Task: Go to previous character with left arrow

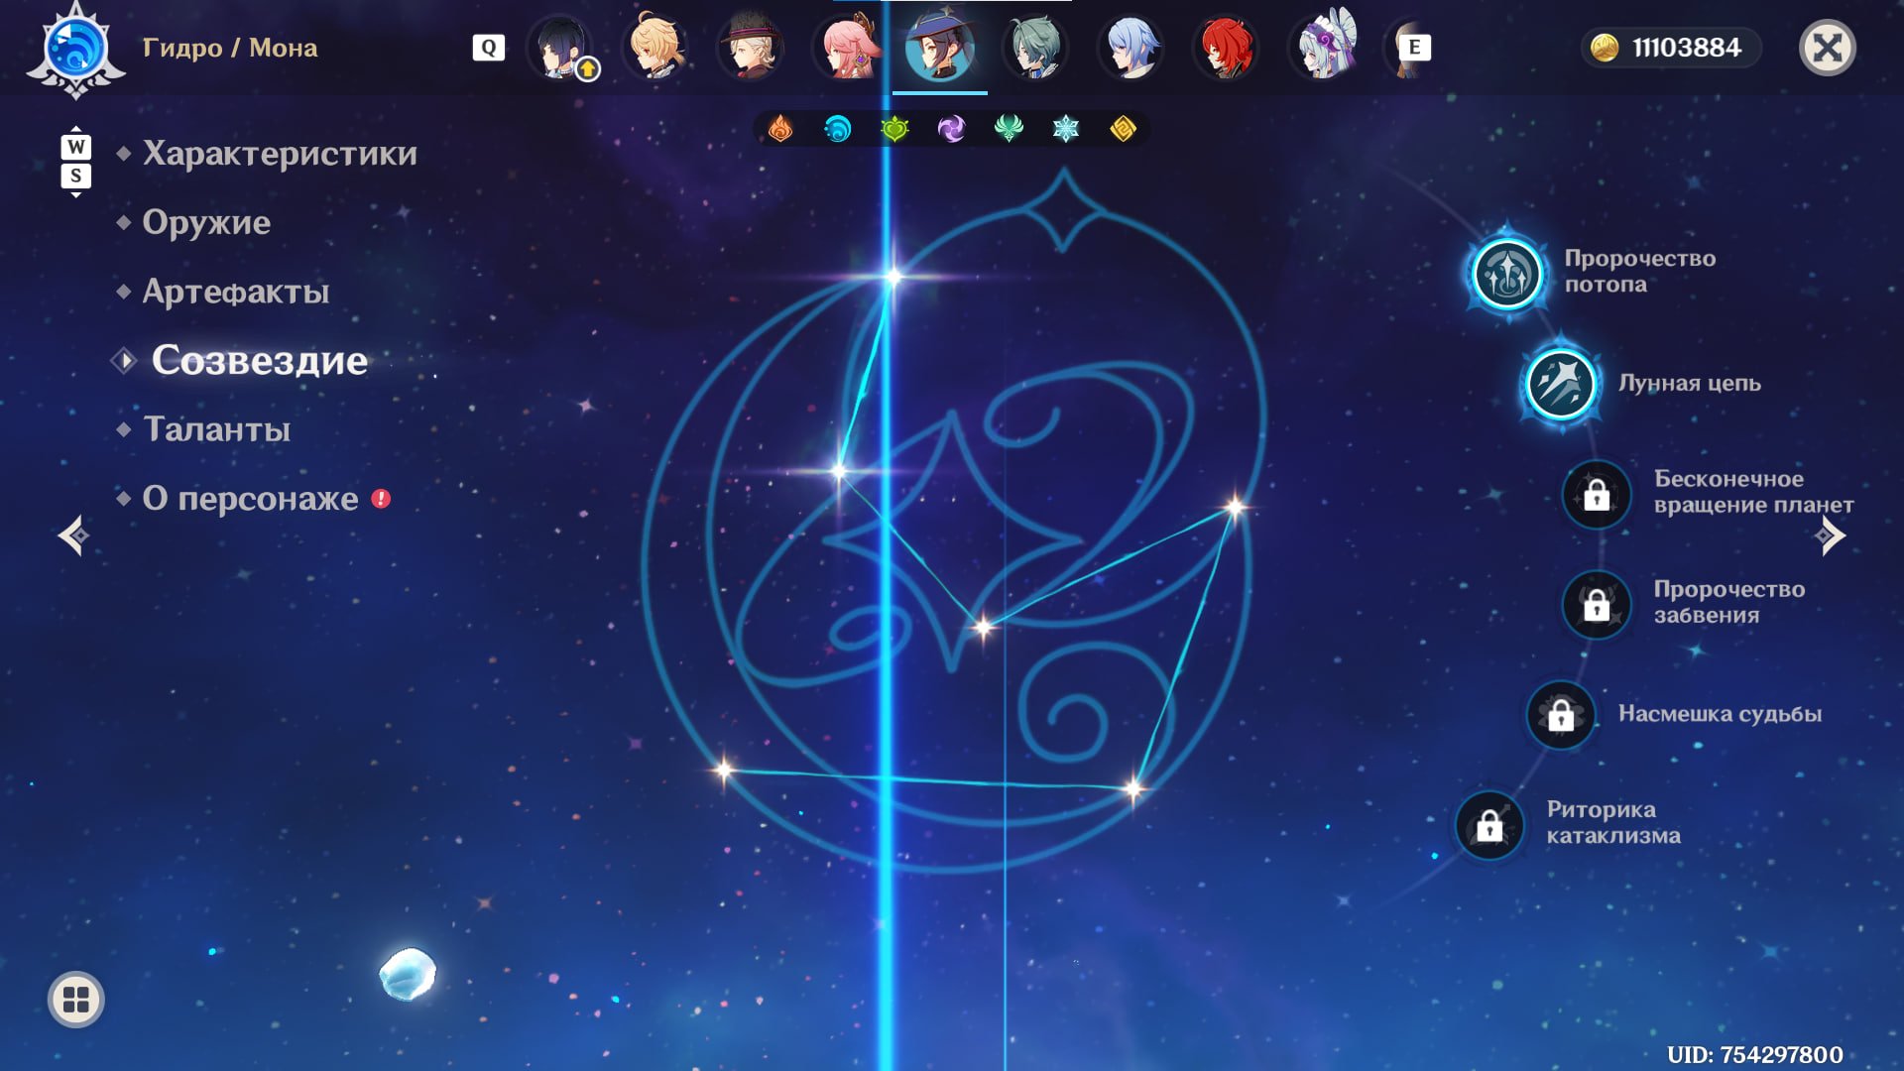Action: 73,535
